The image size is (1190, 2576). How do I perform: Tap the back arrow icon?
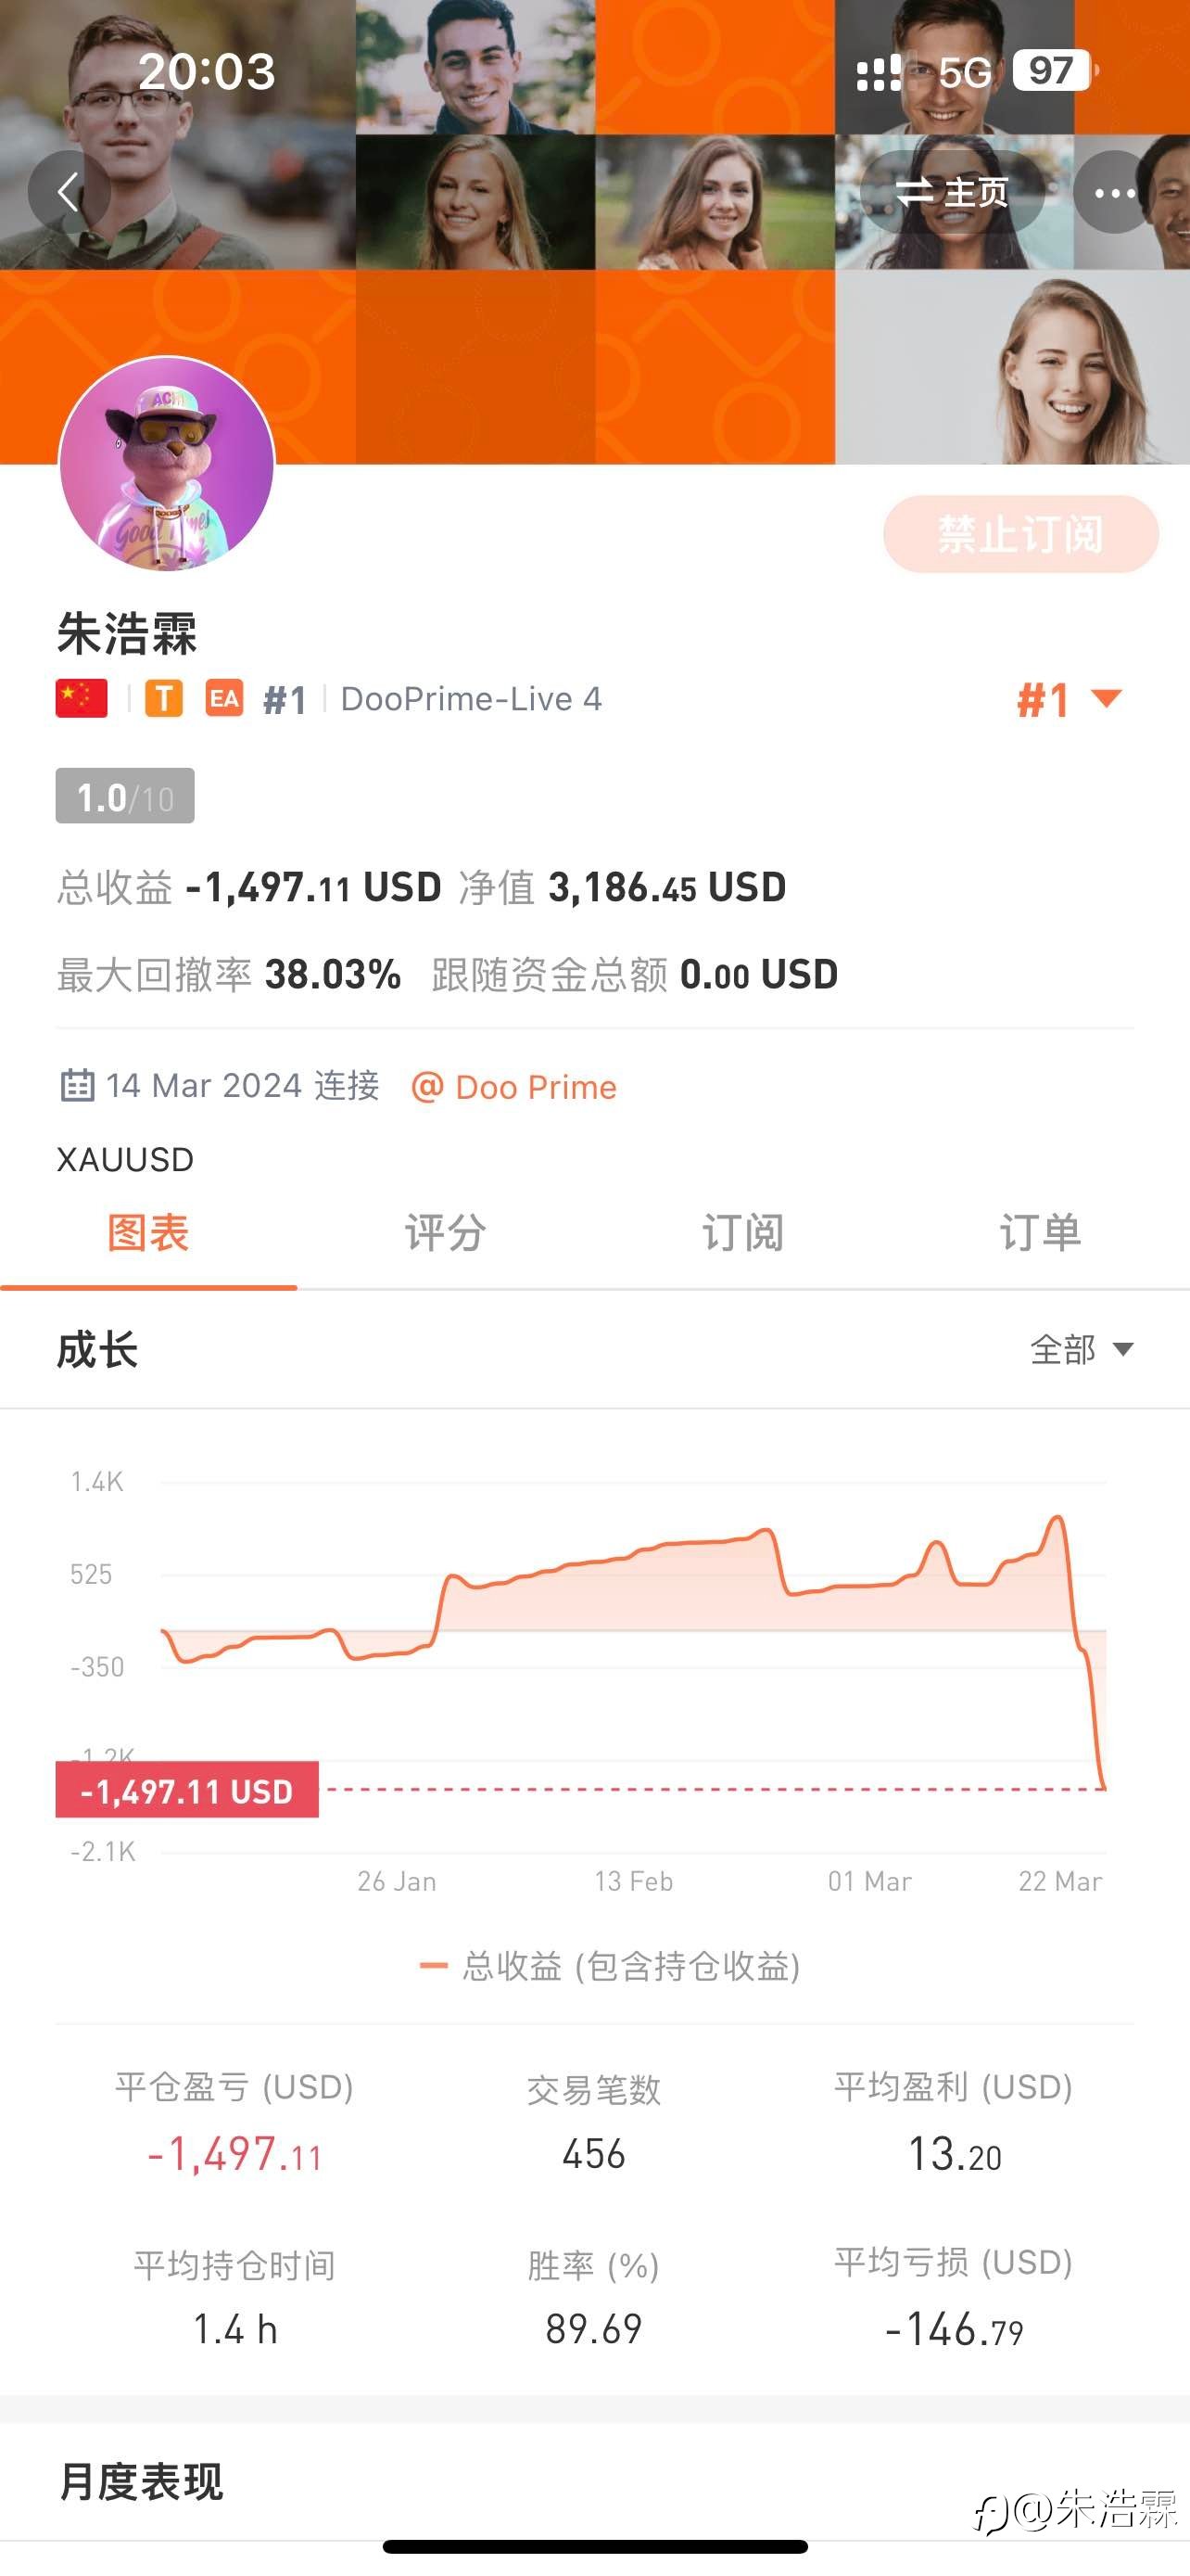[68, 191]
